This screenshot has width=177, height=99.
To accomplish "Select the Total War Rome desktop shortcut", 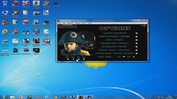I will [x=15, y=33].
